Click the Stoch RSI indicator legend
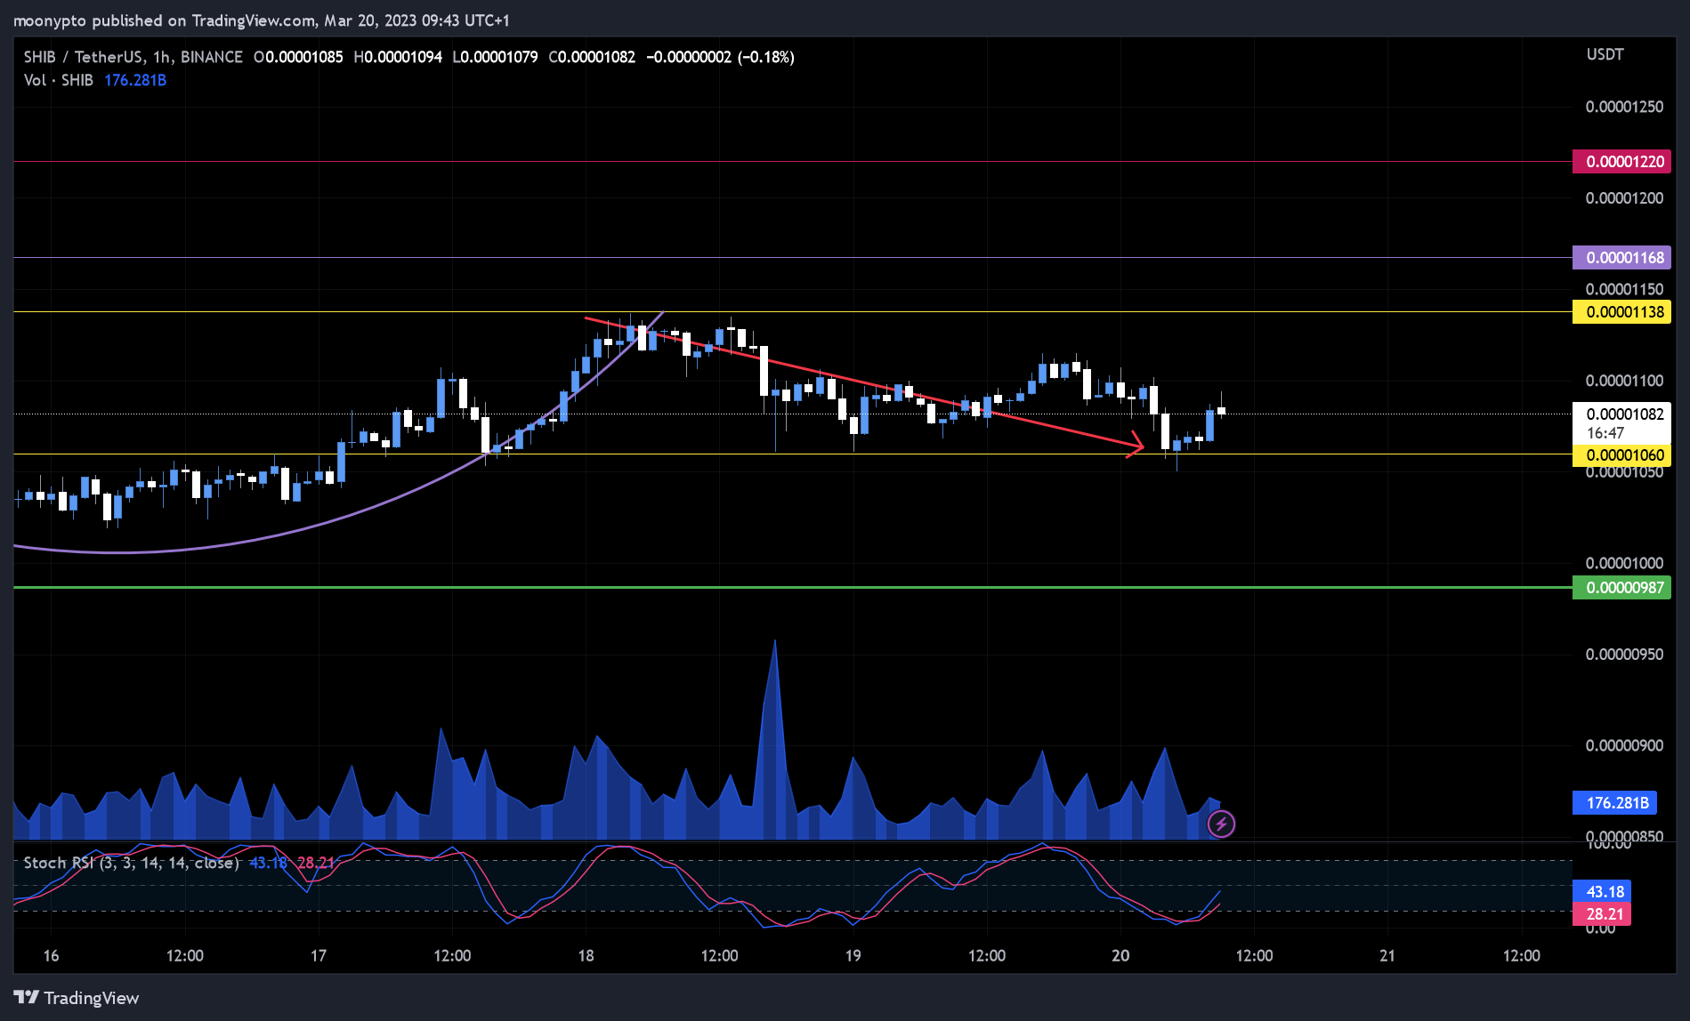Screen dimensions: 1690x1021 pos(131,863)
